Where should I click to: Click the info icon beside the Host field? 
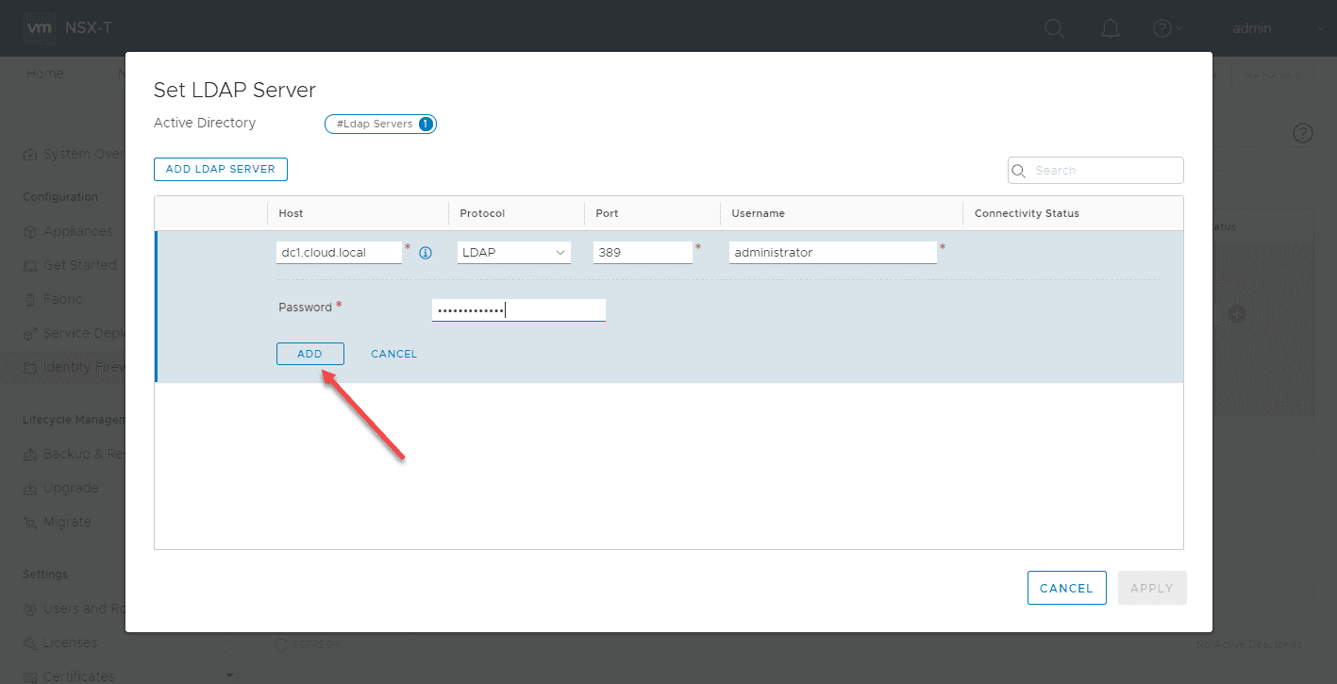click(425, 252)
